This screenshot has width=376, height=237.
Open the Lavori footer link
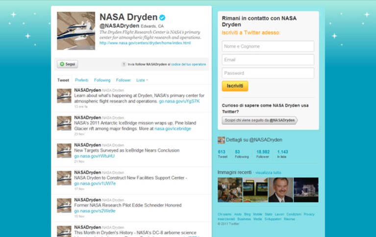click(x=279, y=214)
